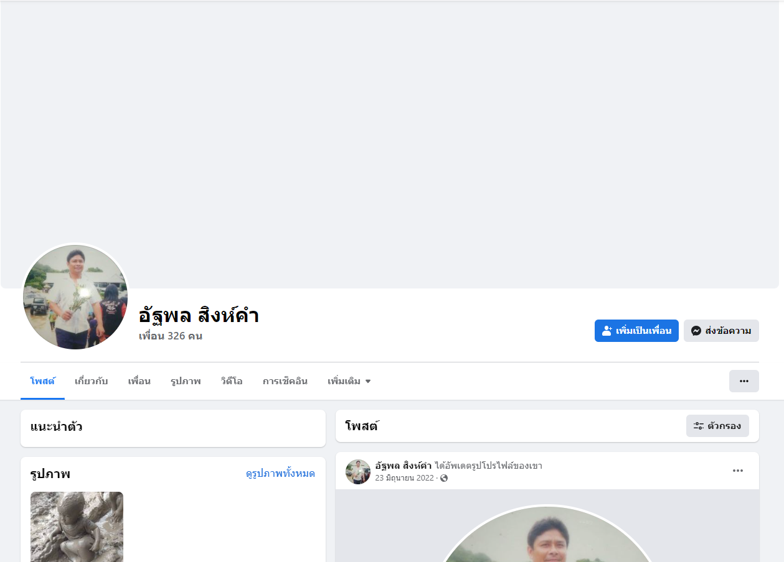Click the post date 23 มิถุนายน 2022

[404, 478]
